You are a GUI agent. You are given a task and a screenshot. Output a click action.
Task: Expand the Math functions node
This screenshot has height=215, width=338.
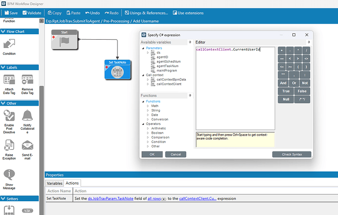148,106
